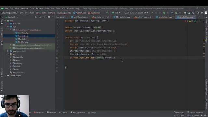The width and height of the screenshot is (208, 117).
Task: Click line 12 private AyarlarClass constructor
Action: (x=92, y=58)
